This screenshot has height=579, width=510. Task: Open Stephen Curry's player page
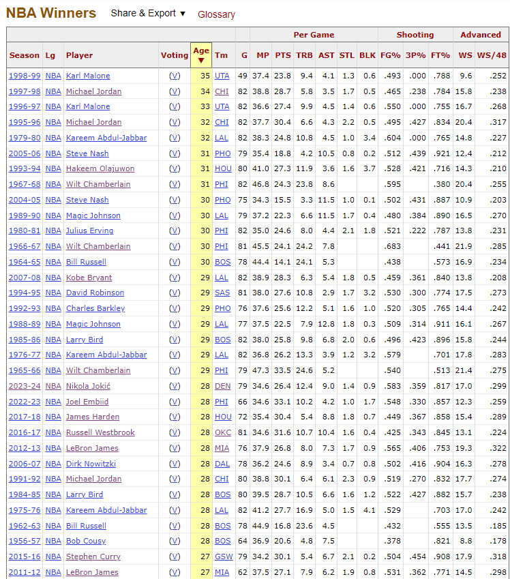(93, 556)
